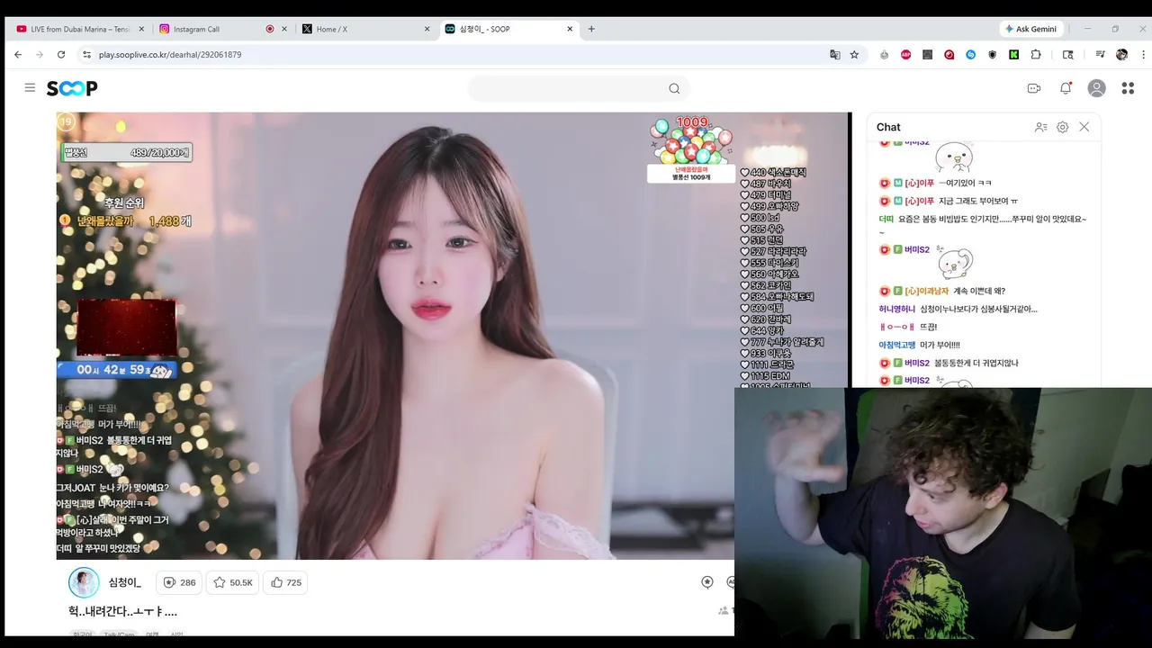Open the green K extension icon
The width and height of the screenshot is (1152, 648).
point(1014,55)
